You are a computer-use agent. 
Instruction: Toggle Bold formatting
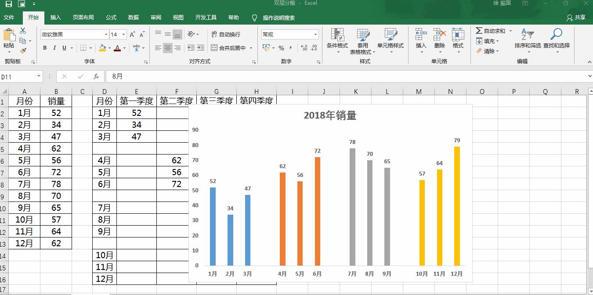pos(45,48)
